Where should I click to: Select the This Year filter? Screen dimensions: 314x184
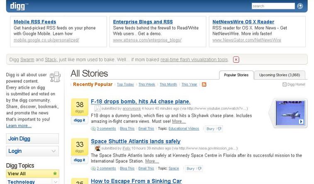pyautogui.click(x=189, y=85)
